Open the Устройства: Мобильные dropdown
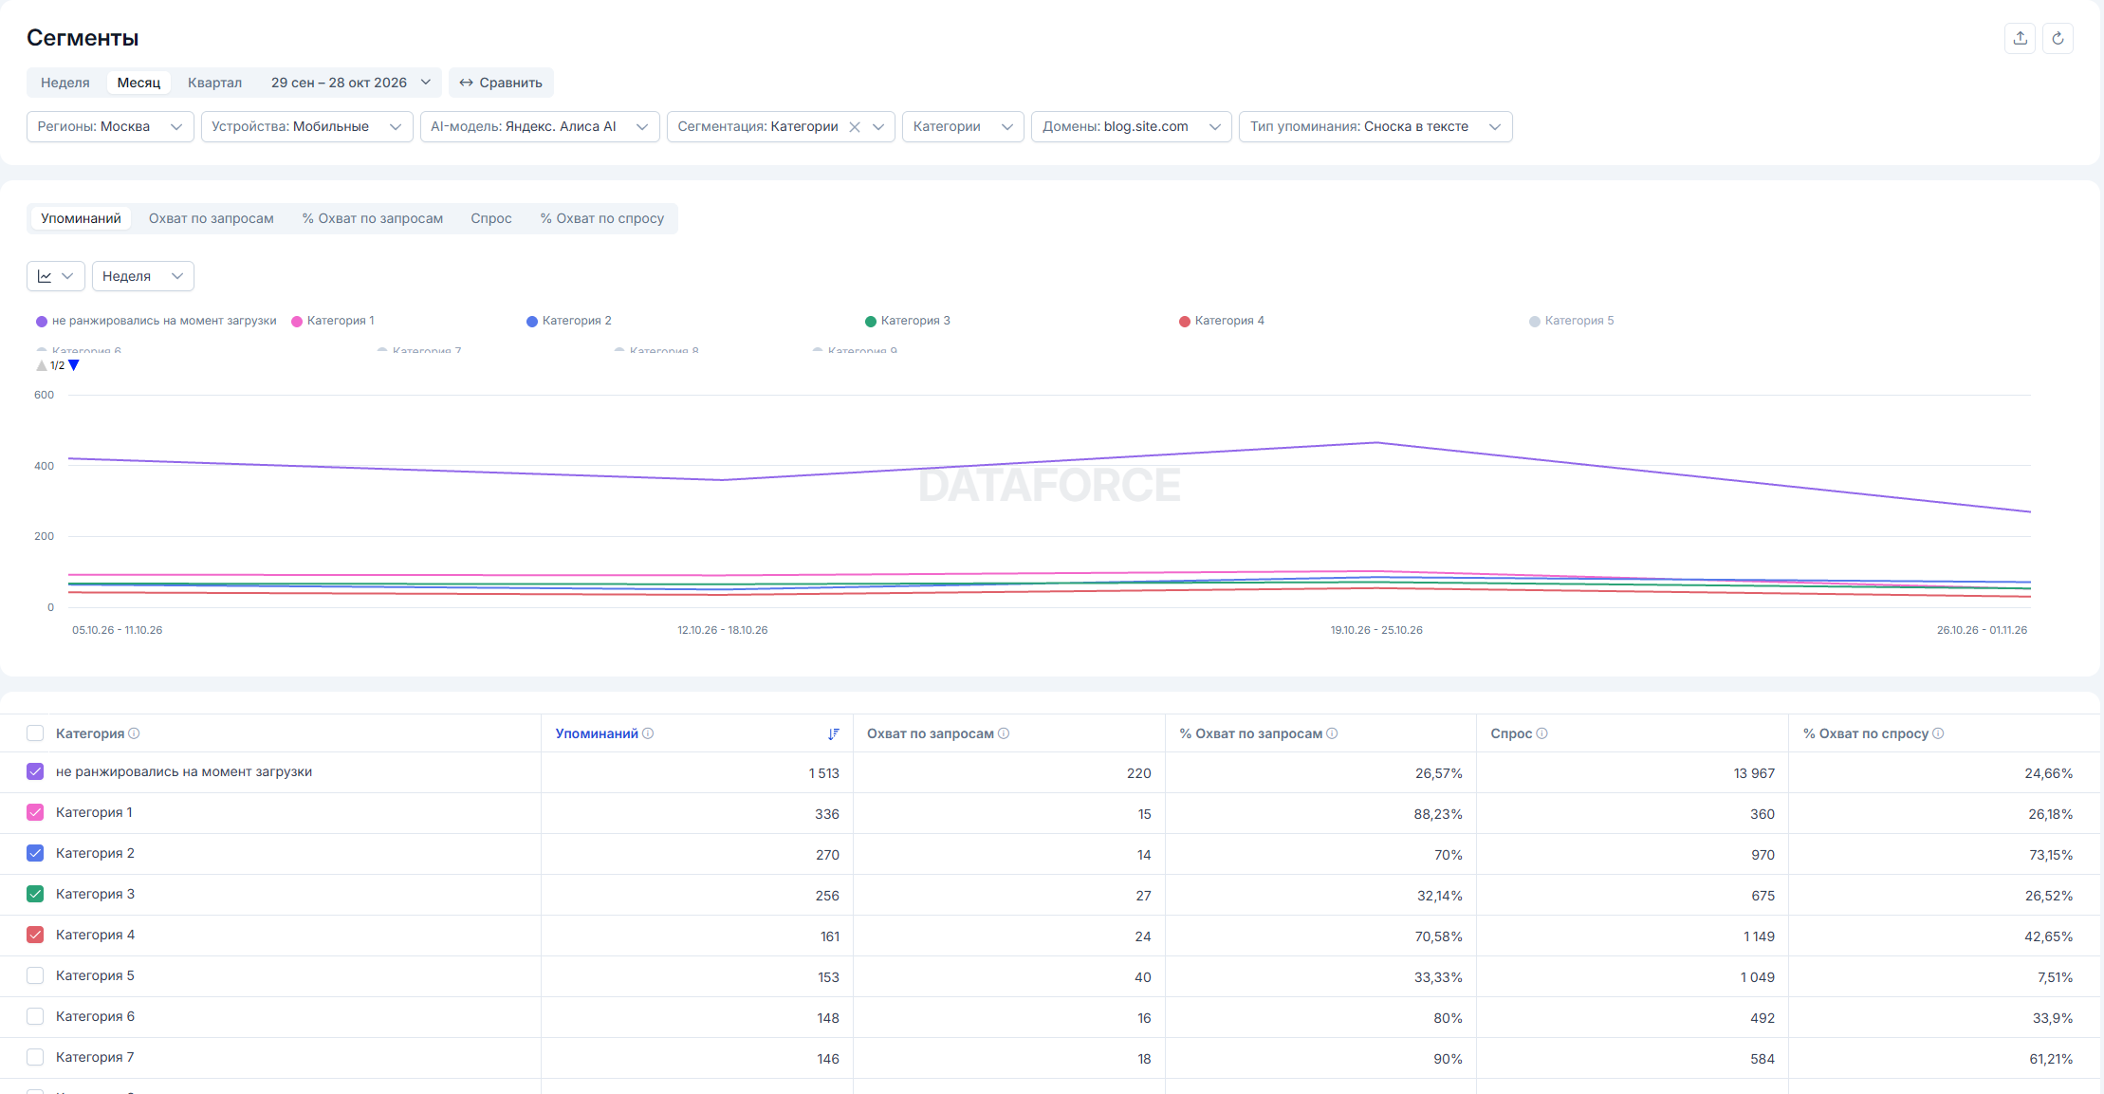Image resolution: width=2104 pixels, height=1094 pixels. (x=306, y=127)
